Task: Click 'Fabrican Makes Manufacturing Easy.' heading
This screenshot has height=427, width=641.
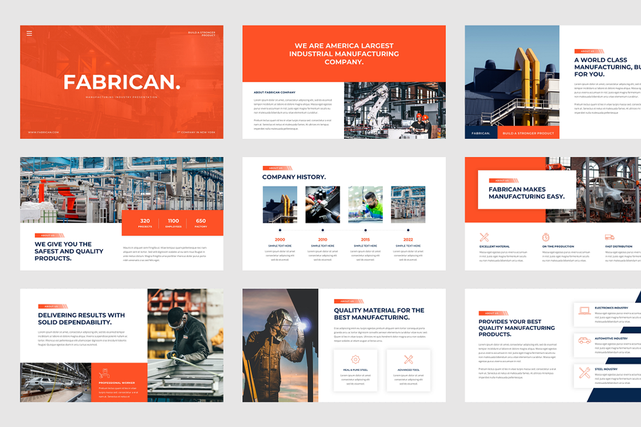Action: pos(526,193)
